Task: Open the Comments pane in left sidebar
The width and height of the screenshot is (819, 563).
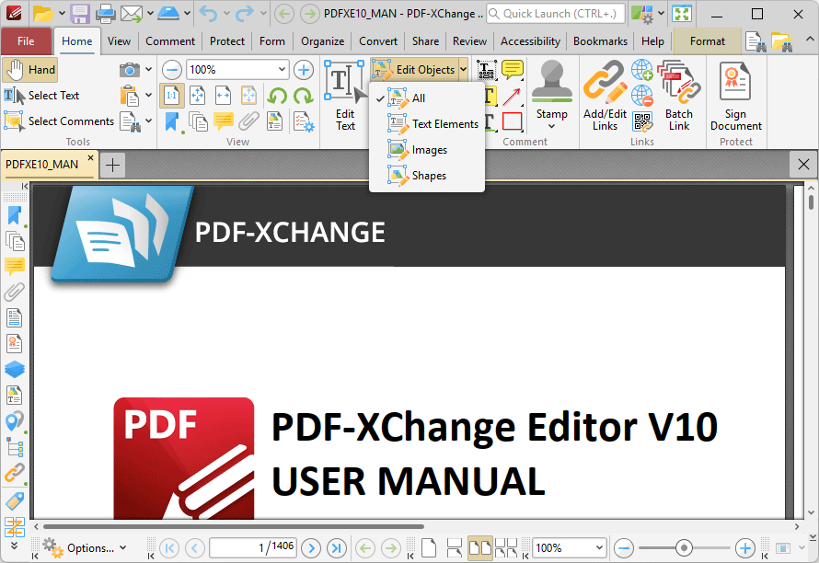Action: [x=14, y=267]
